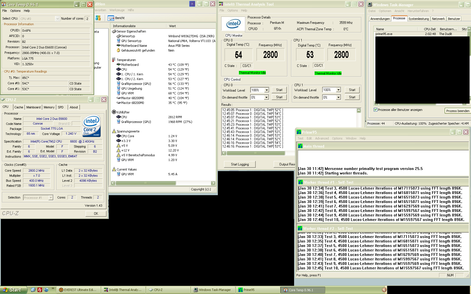The height and width of the screenshot is (294, 471).
Task: Open the Options menu in Core Temp
Action: coord(15,11)
